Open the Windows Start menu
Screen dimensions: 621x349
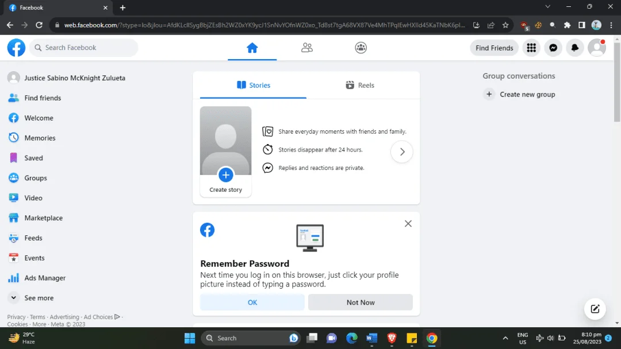[190, 338]
